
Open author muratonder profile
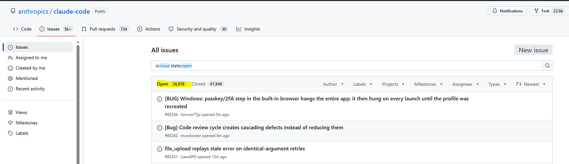191,136
